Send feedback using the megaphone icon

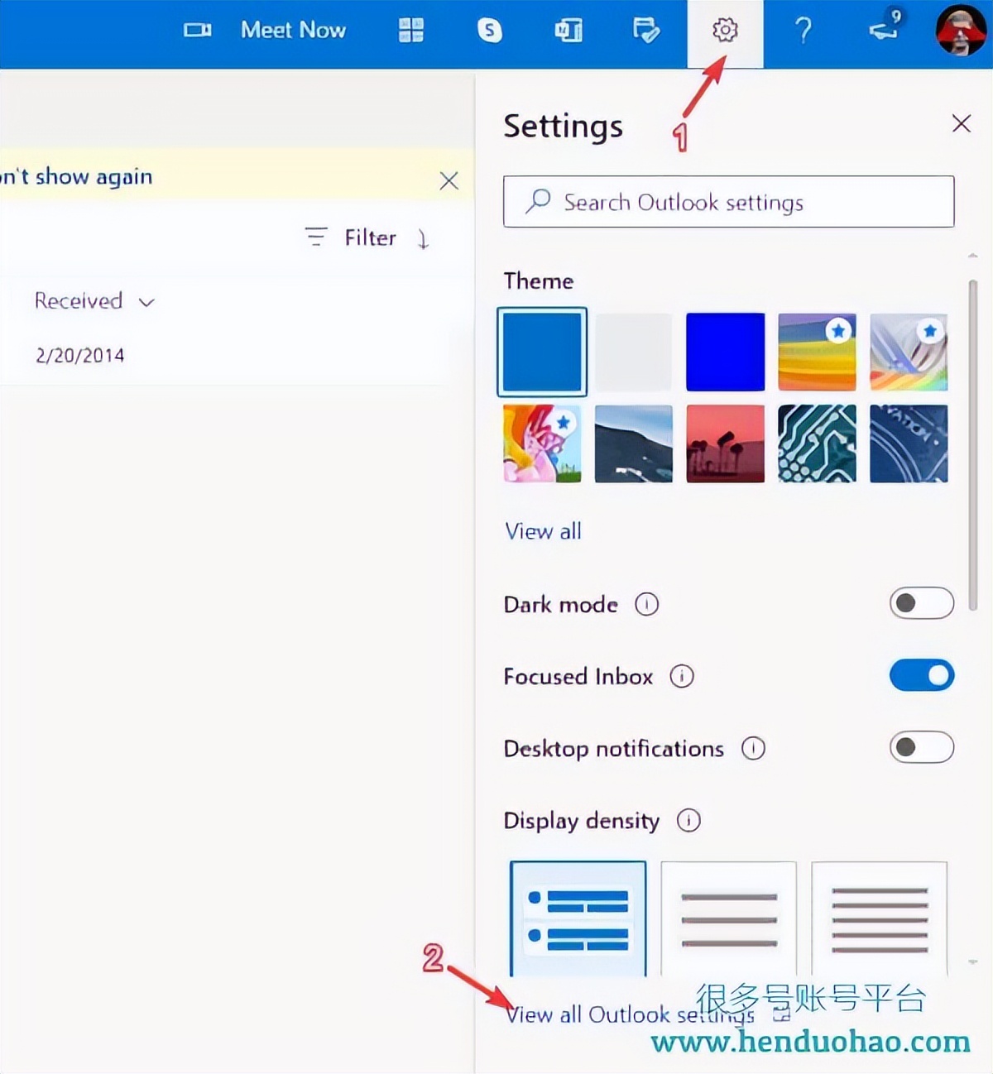[x=882, y=30]
